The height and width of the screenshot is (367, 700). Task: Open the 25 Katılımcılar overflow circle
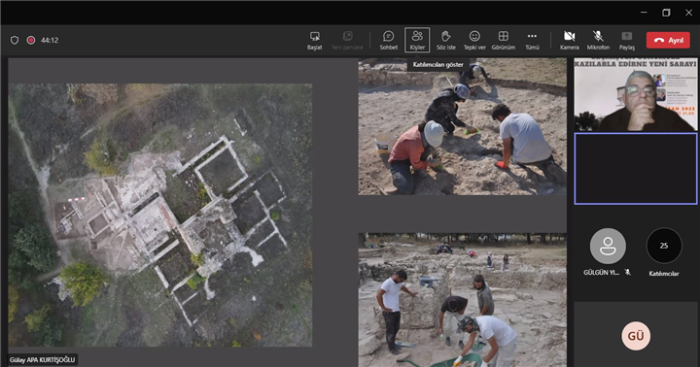tap(664, 246)
